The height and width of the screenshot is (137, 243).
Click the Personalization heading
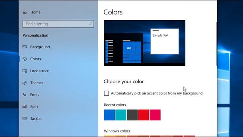pos(35,35)
